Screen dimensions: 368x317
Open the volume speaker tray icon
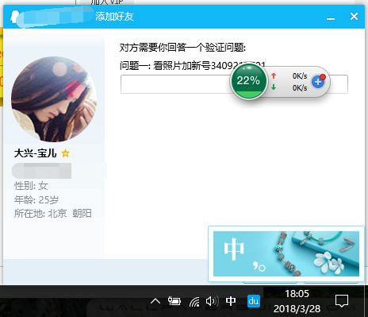click(x=212, y=301)
